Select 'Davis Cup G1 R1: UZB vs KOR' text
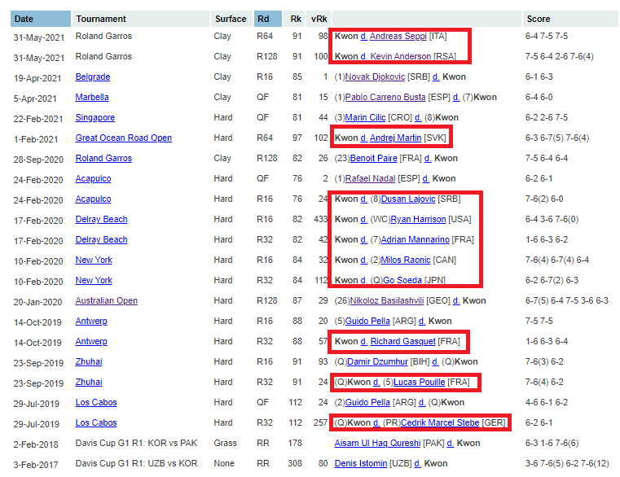620x477 pixels. [136, 463]
